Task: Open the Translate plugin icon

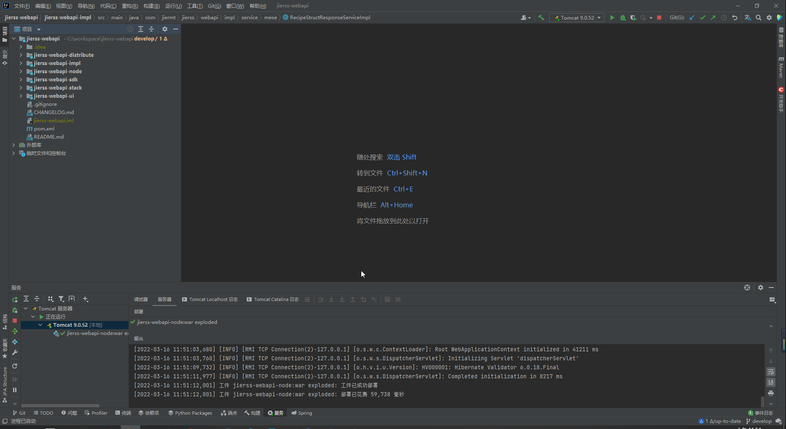Action: coord(748,18)
